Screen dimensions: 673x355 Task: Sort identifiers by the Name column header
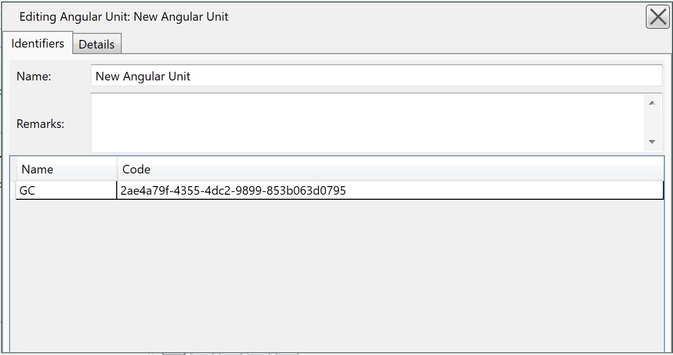pyautogui.click(x=67, y=169)
